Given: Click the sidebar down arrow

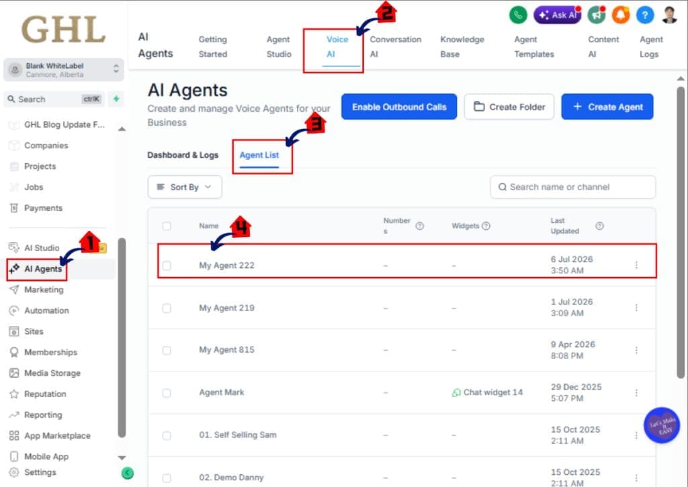Looking at the screenshot, I should point(122,457).
